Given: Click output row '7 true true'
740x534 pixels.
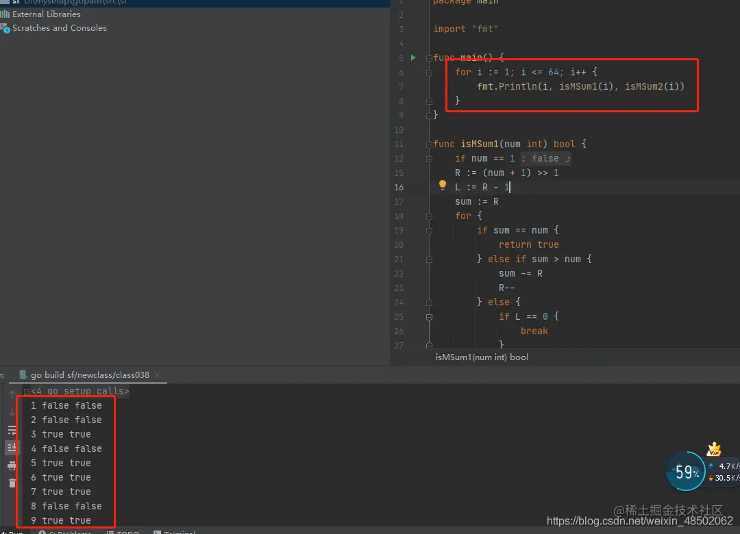Looking at the screenshot, I should tap(61, 492).
